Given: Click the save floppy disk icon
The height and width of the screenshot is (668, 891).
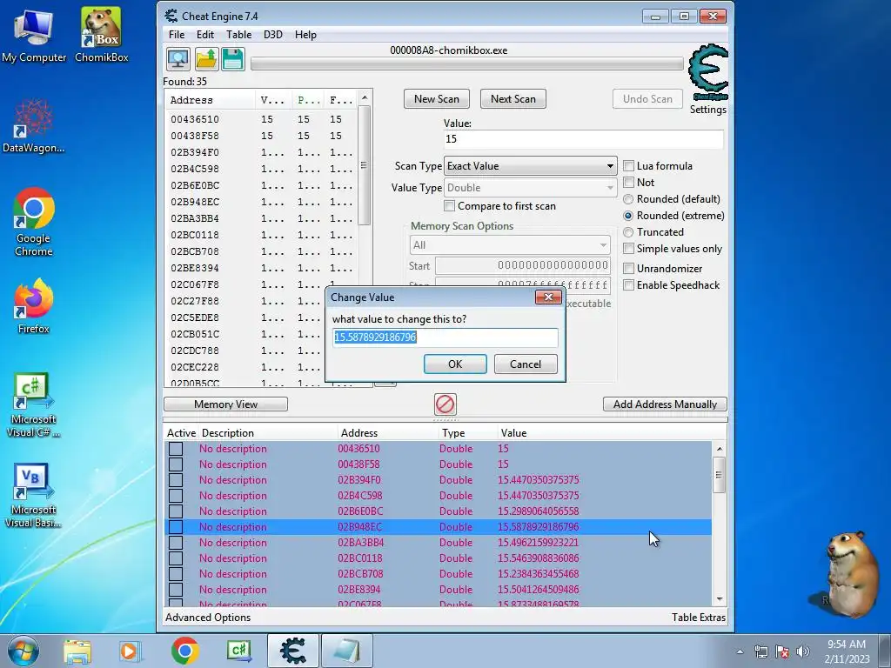Looking at the screenshot, I should coord(232,59).
